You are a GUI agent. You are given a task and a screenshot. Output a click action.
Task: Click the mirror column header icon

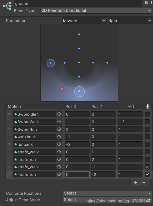pyautogui.click(x=148, y=107)
